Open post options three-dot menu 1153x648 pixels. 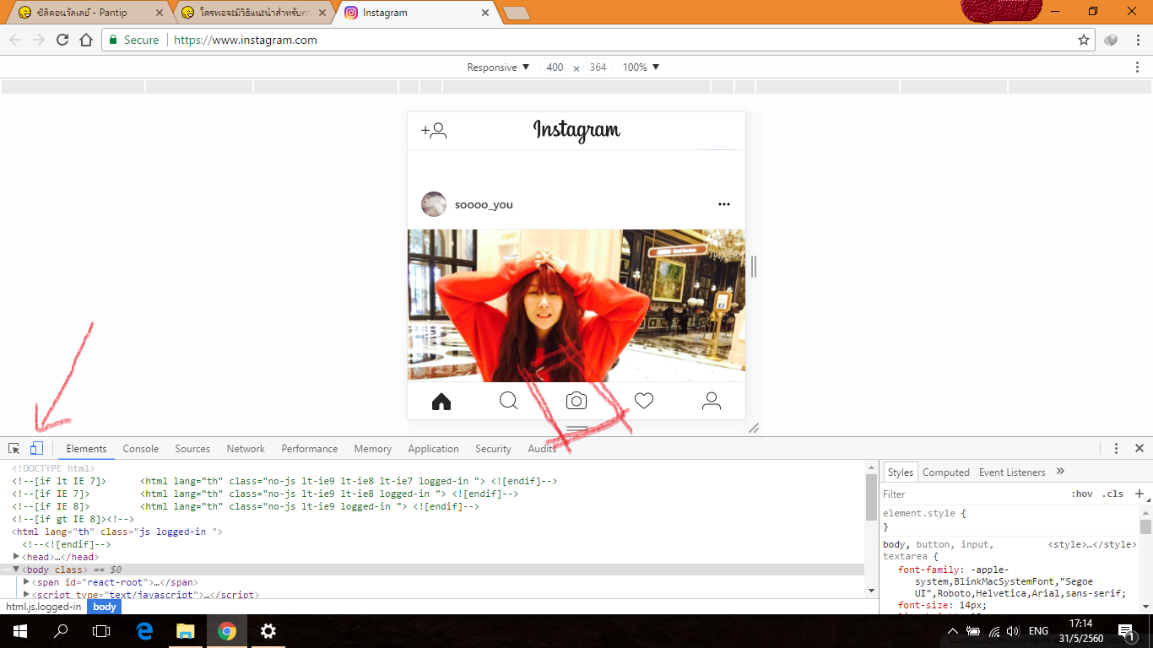click(x=723, y=204)
